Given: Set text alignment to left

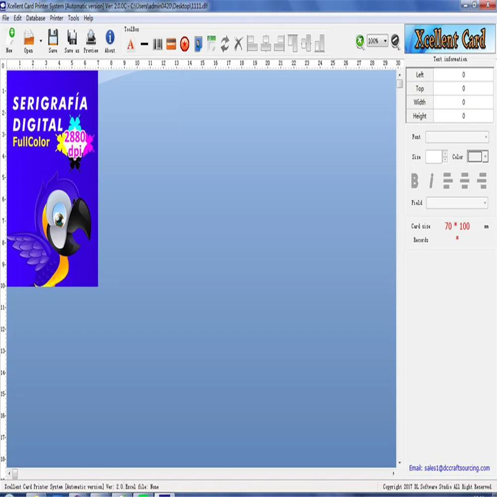Looking at the screenshot, I should pyautogui.click(x=448, y=181).
